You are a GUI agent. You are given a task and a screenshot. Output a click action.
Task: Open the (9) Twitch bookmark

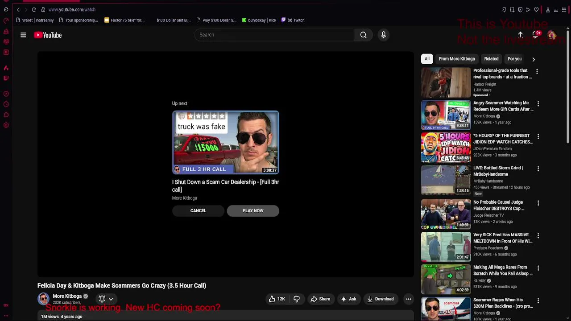293,20
